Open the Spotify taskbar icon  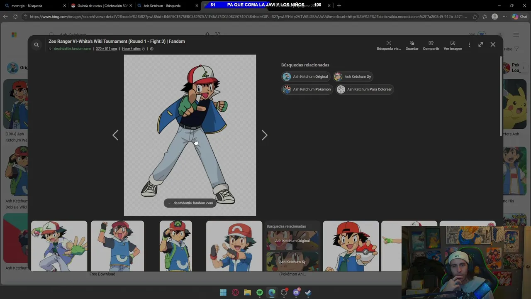click(260, 292)
